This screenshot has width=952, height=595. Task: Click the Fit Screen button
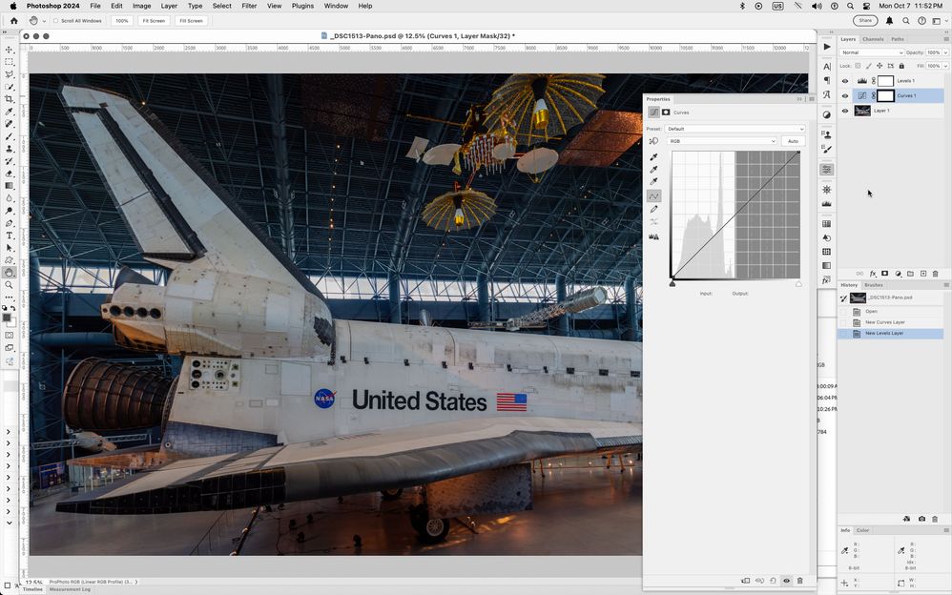coord(154,21)
